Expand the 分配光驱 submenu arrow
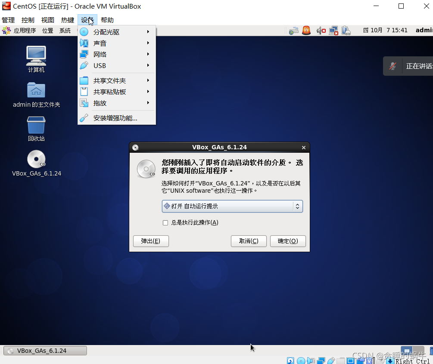 [x=148, y=32]
